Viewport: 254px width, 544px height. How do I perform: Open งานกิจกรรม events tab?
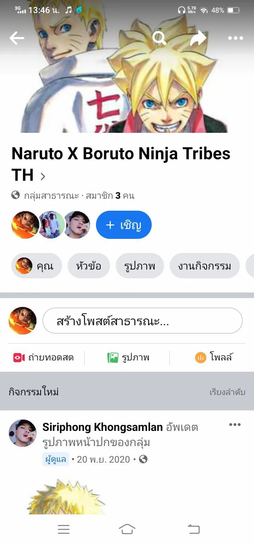205,266
